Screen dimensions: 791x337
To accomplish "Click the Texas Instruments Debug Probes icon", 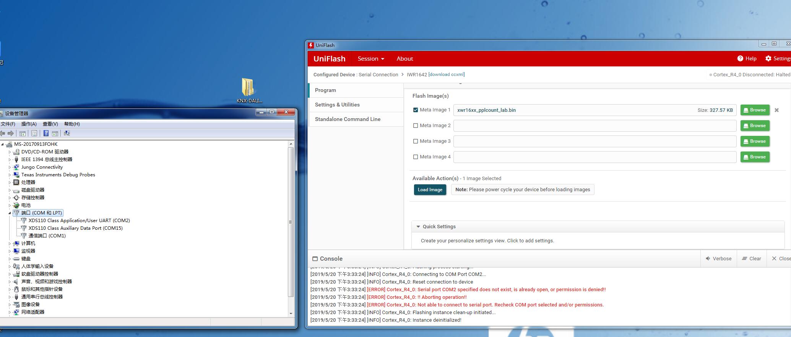I will (16, 175).
